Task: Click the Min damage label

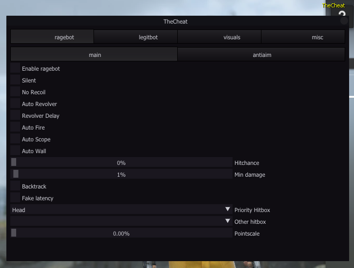Action: coord(250,175)
